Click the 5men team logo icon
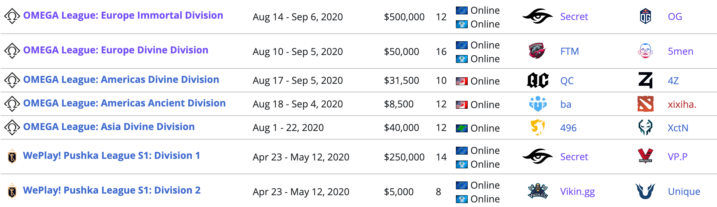Image resolution: width=717 pixels, height=207 pixels. (x=645, y=51)
